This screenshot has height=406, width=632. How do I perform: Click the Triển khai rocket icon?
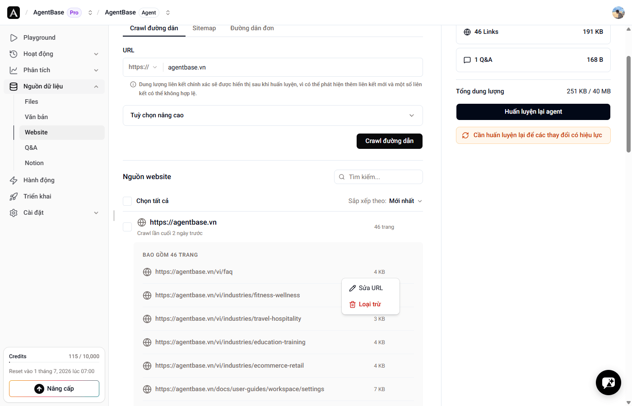point(14,197)
